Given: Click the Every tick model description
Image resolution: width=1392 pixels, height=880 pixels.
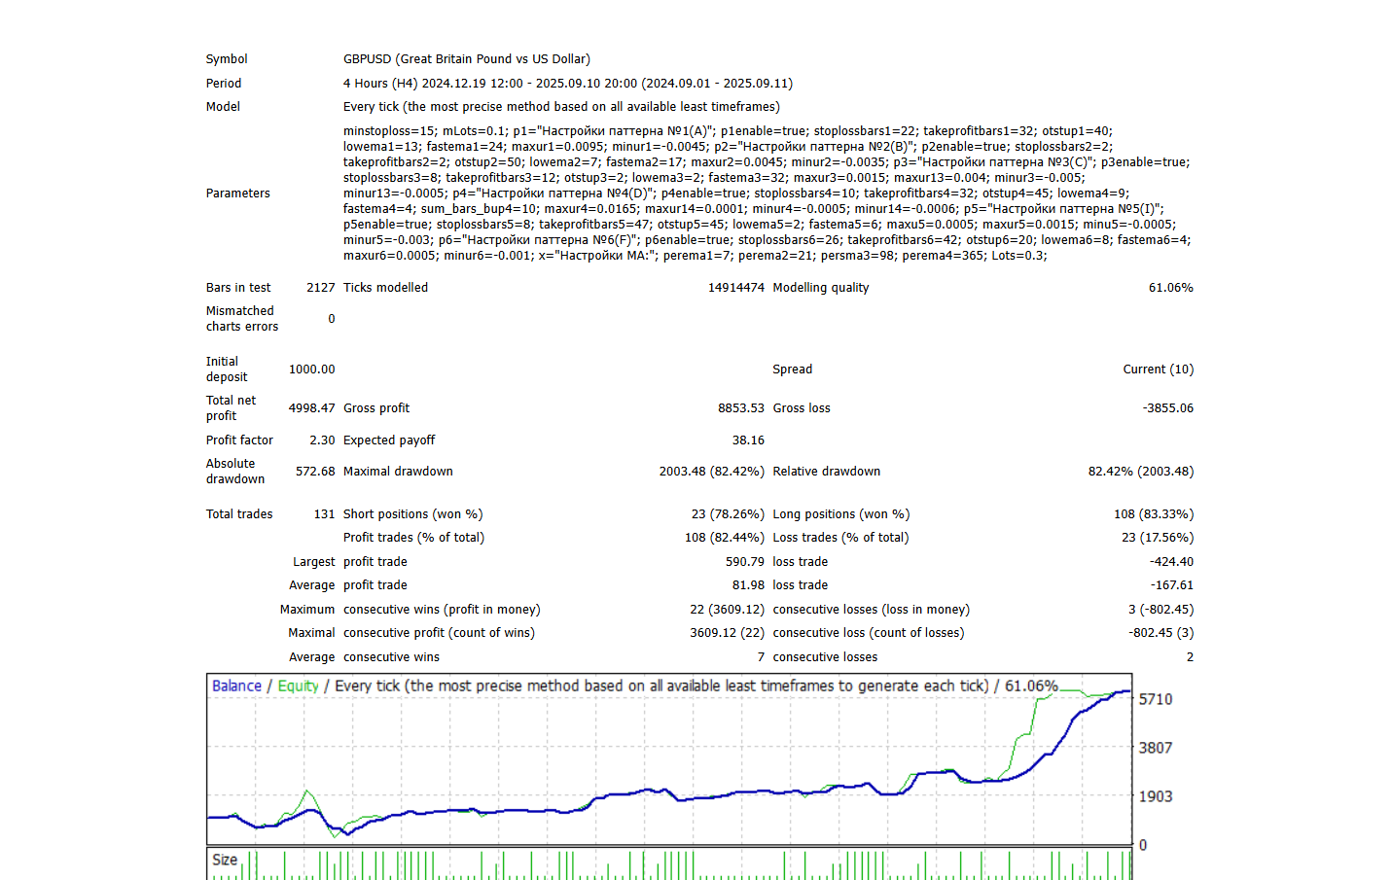Looking at the screenshot, I should tap(560, 107).
